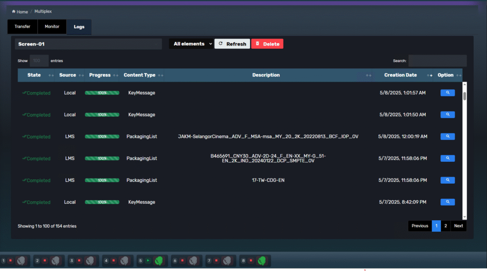Open details for JAKM-SelangorCinema PackagingList entry
The width and height of the screenshot is (487, 271).
pyautogui.click(x=448, y=137)
